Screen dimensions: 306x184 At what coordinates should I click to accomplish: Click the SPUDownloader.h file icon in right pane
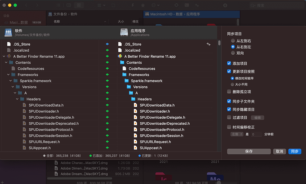[x=135, y=111]
